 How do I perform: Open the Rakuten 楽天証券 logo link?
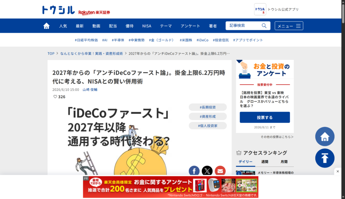tap(94, 12)
